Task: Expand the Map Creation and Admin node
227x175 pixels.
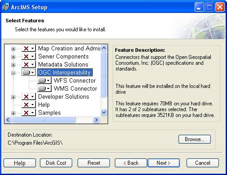Action: (13, 49)
